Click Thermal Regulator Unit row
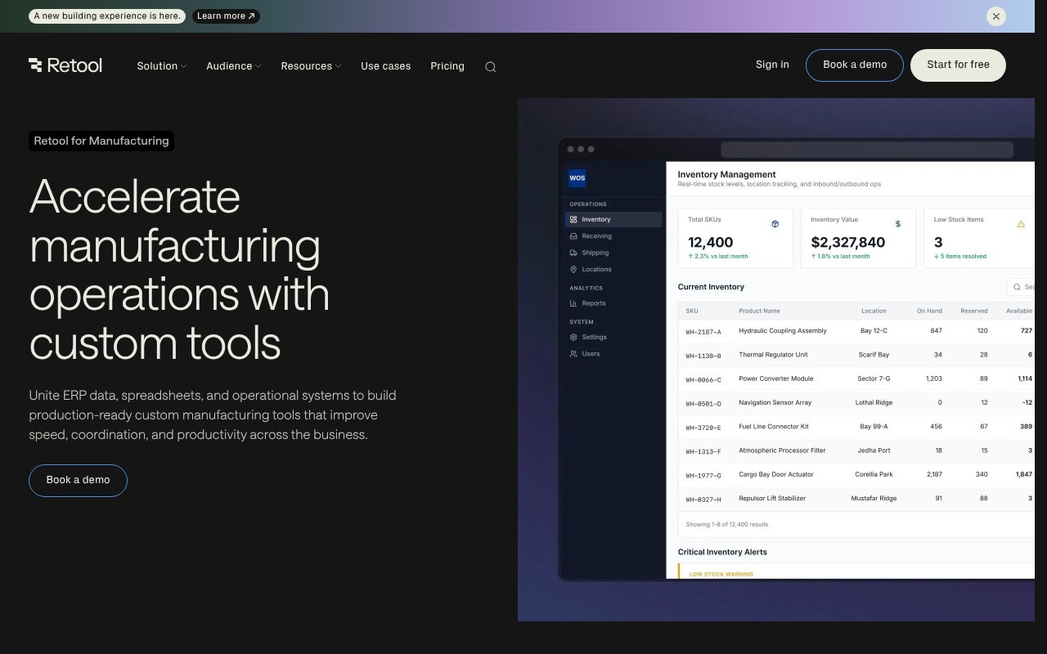This screenshot has width=1047, height=654. (856, 355)
